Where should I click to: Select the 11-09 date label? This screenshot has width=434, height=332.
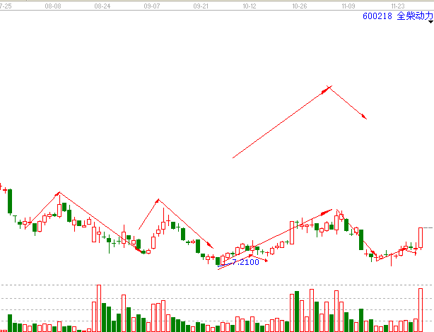pos(348,4)
